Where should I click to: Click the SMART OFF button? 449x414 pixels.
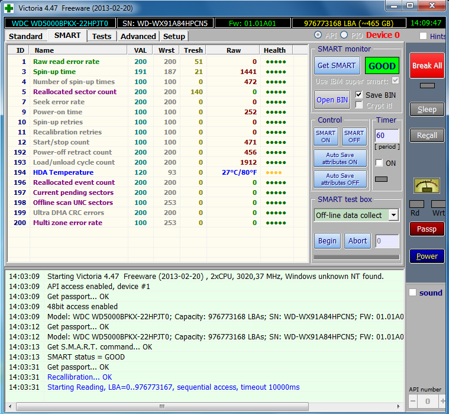coord(354,136)
